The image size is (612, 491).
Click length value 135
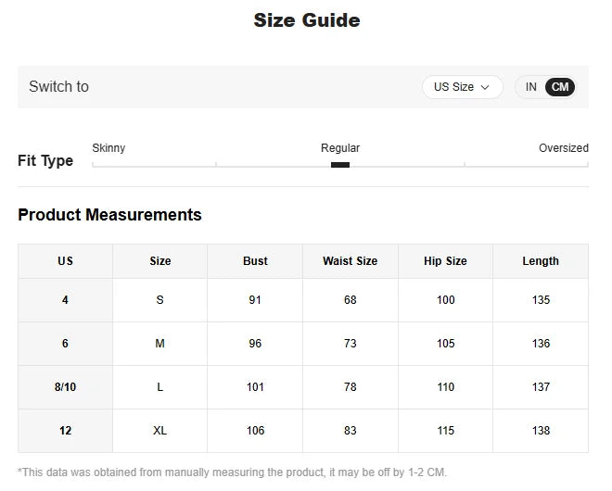541,300
